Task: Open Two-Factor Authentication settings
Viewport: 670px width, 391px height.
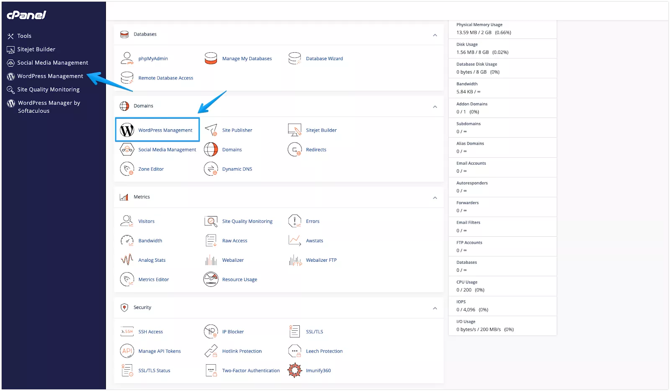Action: (x=251, y=371)
